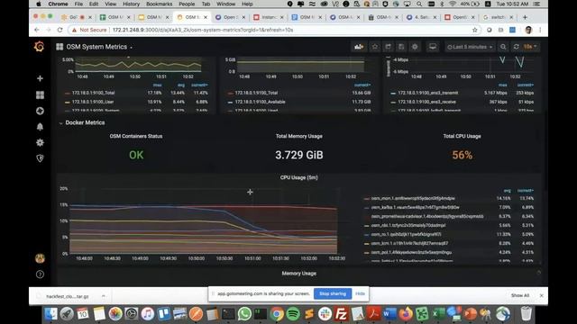Bookmark this page with address bar star
This screenshot has height=324, width=577.
point(475,30)
